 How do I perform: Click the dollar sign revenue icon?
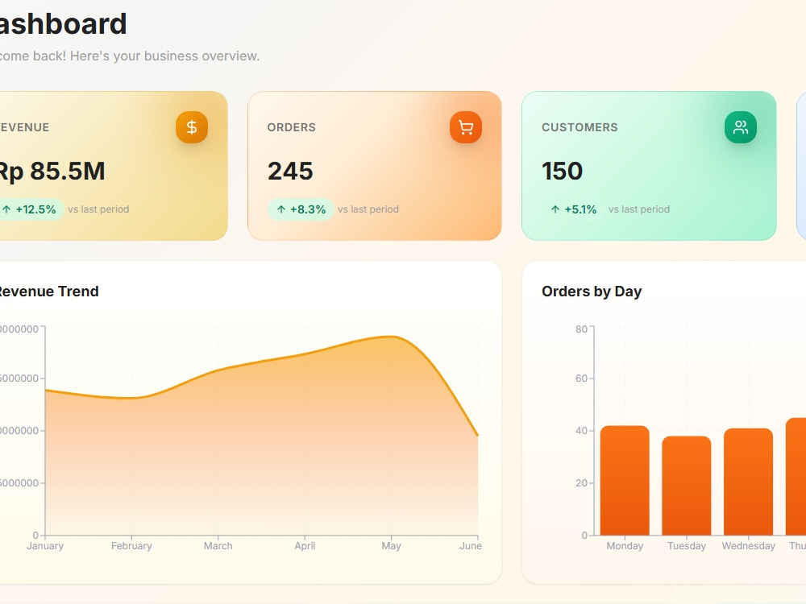click(192, 127)
